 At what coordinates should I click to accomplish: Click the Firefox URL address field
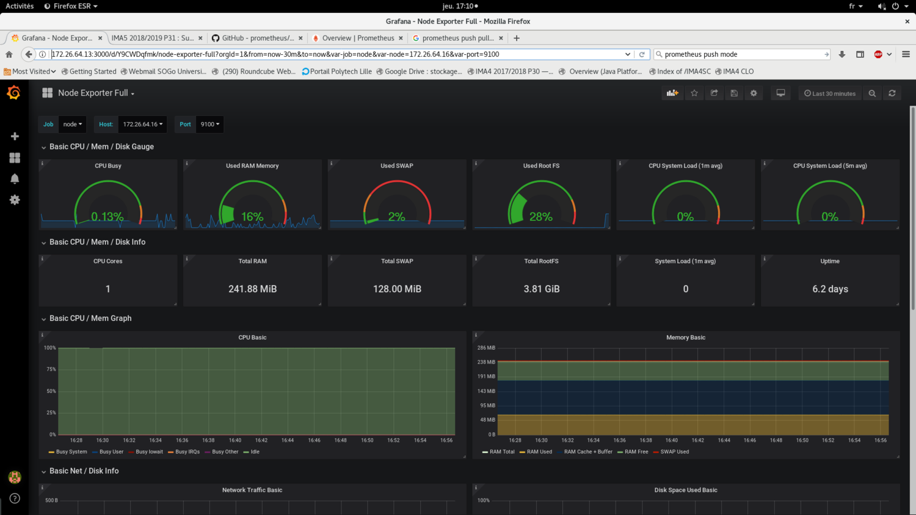(x=336, y=54)
